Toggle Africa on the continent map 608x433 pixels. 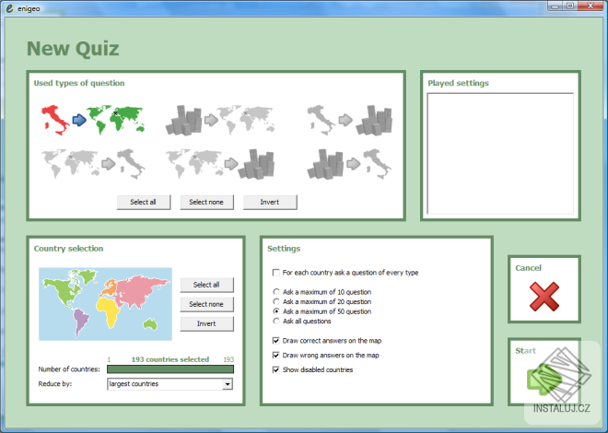coord(108,312)
